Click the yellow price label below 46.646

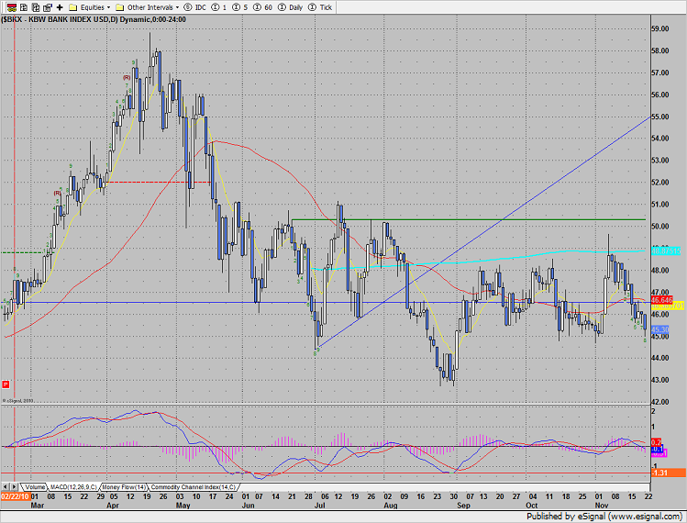pyautogui.click(x=668, y=306)
